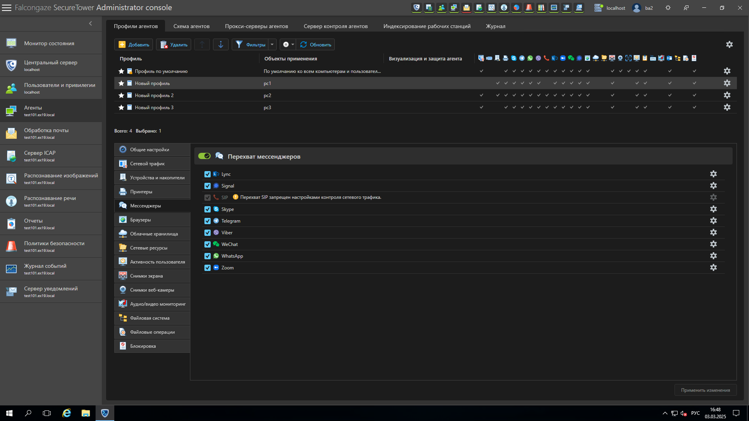The image size is (749, 421).
Task: Open Принтеры profile section
Action: (152, 192)
